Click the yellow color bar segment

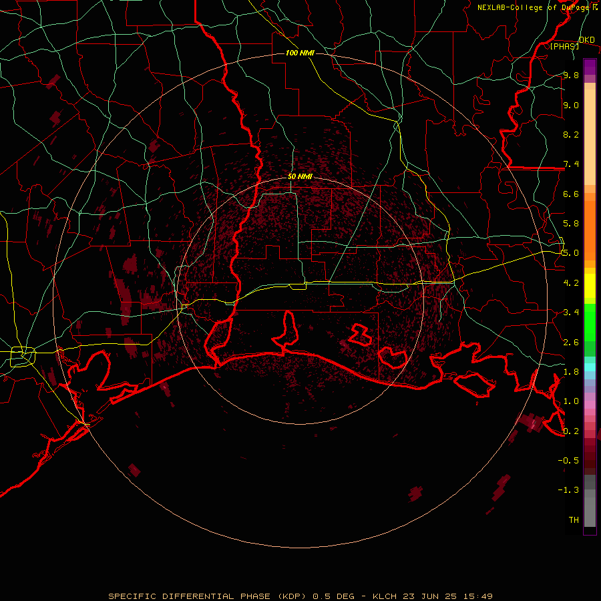point(590,286)
